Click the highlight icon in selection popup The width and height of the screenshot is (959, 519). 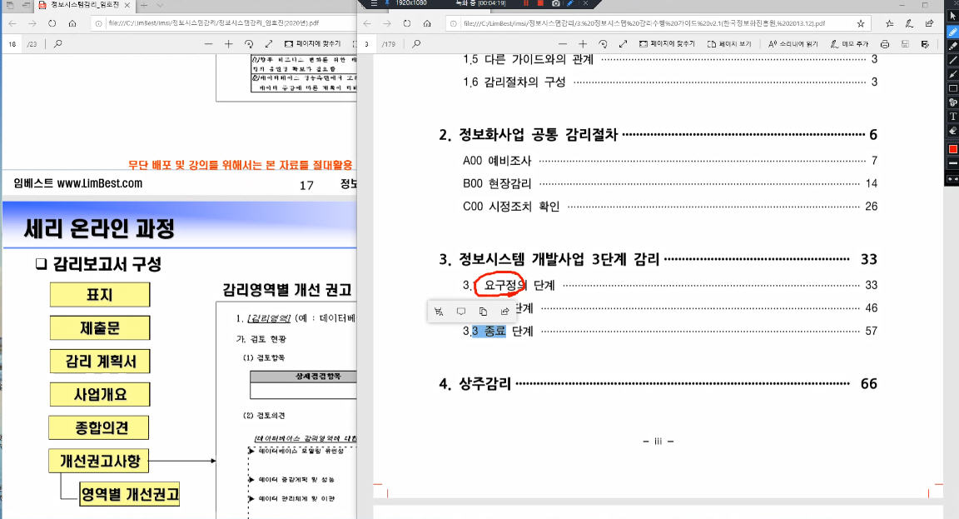pos(439,312)
